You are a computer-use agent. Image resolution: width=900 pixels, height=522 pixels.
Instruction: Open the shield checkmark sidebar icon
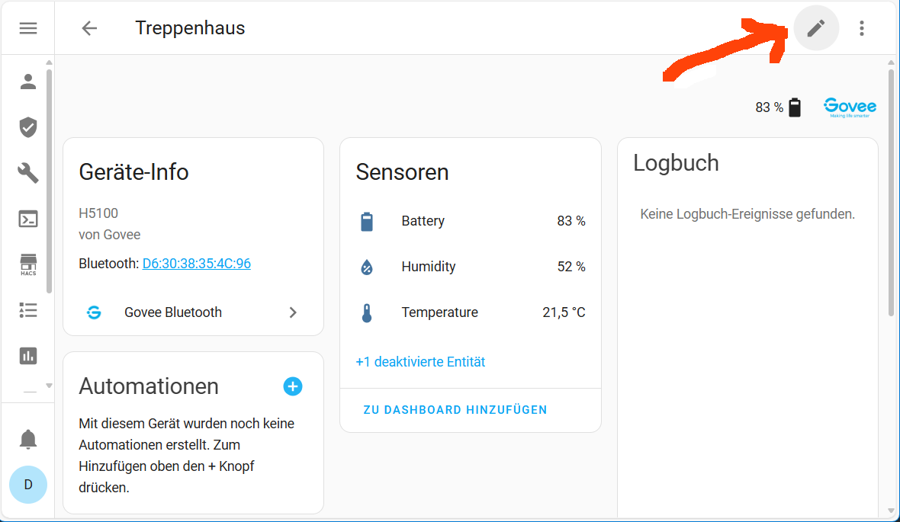tap(28, 127)
